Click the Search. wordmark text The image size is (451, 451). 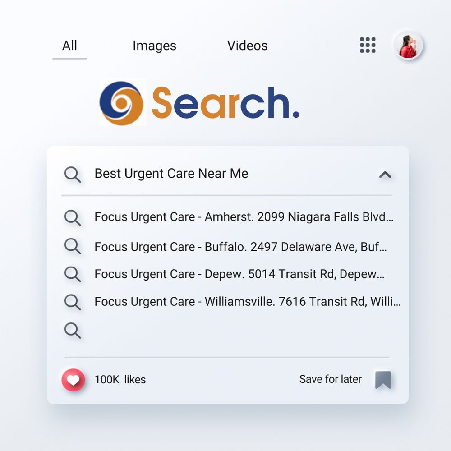pyautogui.click(x=225, y=103)
